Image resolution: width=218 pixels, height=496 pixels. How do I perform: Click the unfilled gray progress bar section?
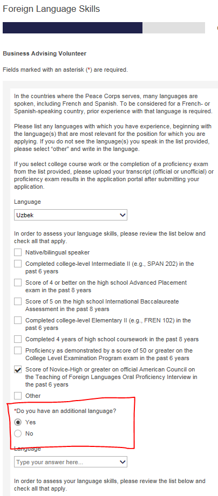174,28
